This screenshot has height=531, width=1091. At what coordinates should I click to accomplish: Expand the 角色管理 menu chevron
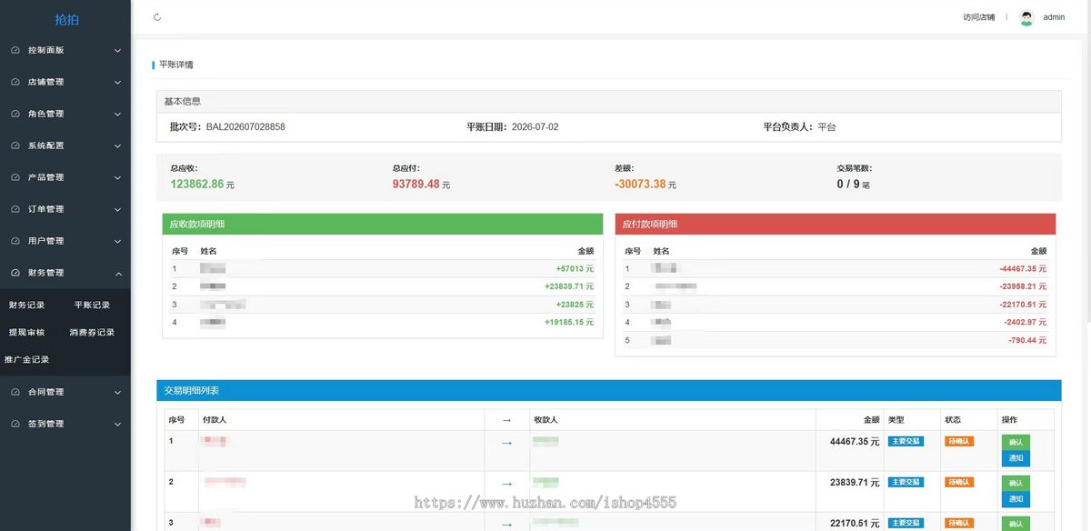pos(117,115)
